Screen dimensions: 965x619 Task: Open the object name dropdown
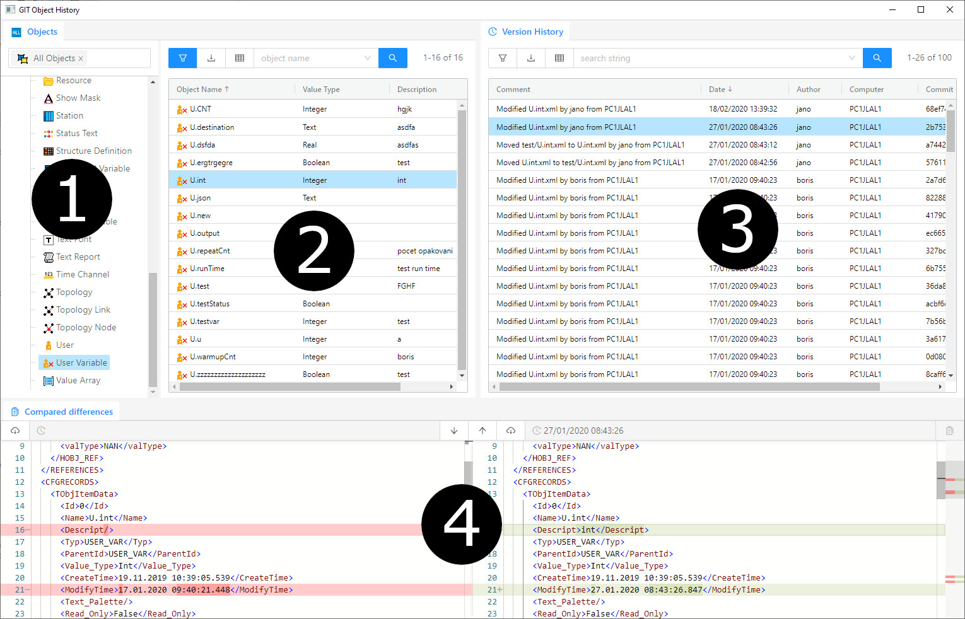pos(367,58)
